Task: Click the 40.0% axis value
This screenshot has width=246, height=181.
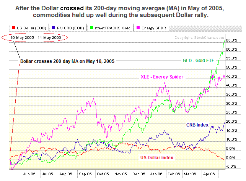Action: 231,85
